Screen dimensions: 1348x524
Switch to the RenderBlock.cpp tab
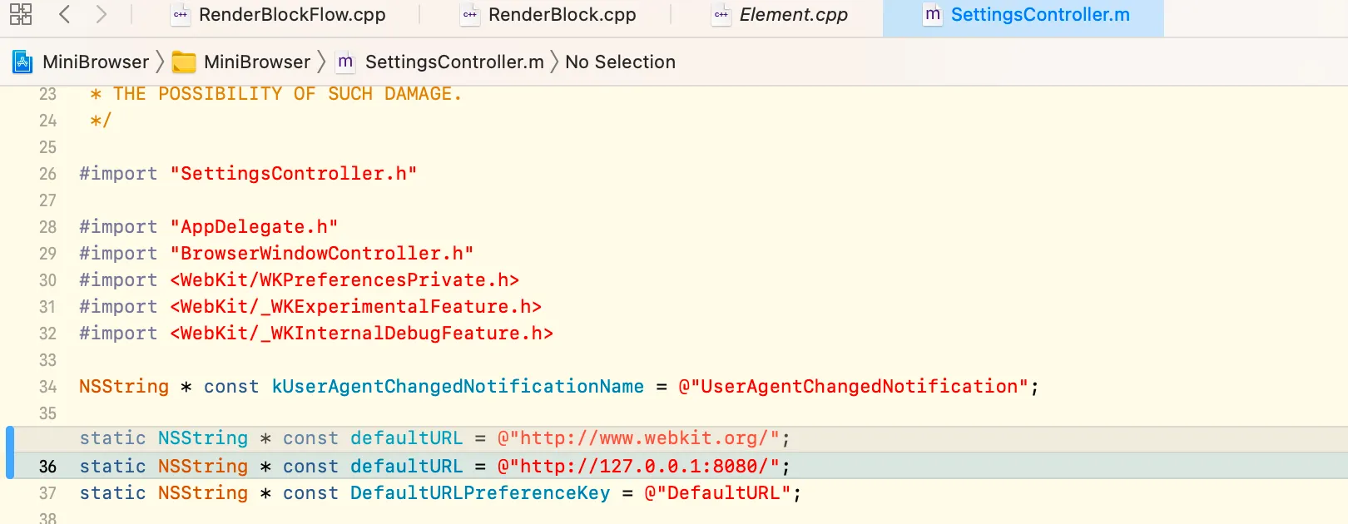tap(562, 15)
